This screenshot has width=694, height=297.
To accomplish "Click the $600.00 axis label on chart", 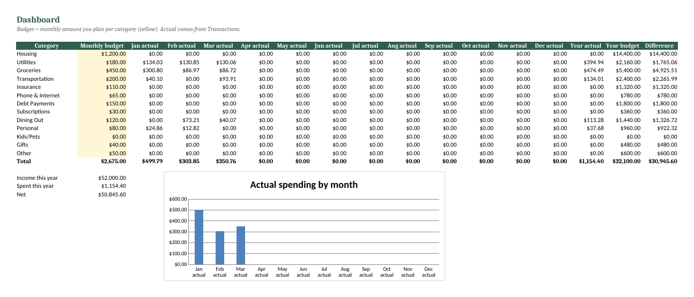I will [178, 199].
